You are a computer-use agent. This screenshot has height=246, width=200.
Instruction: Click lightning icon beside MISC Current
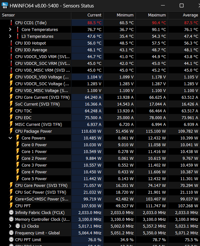click(11, 124)
